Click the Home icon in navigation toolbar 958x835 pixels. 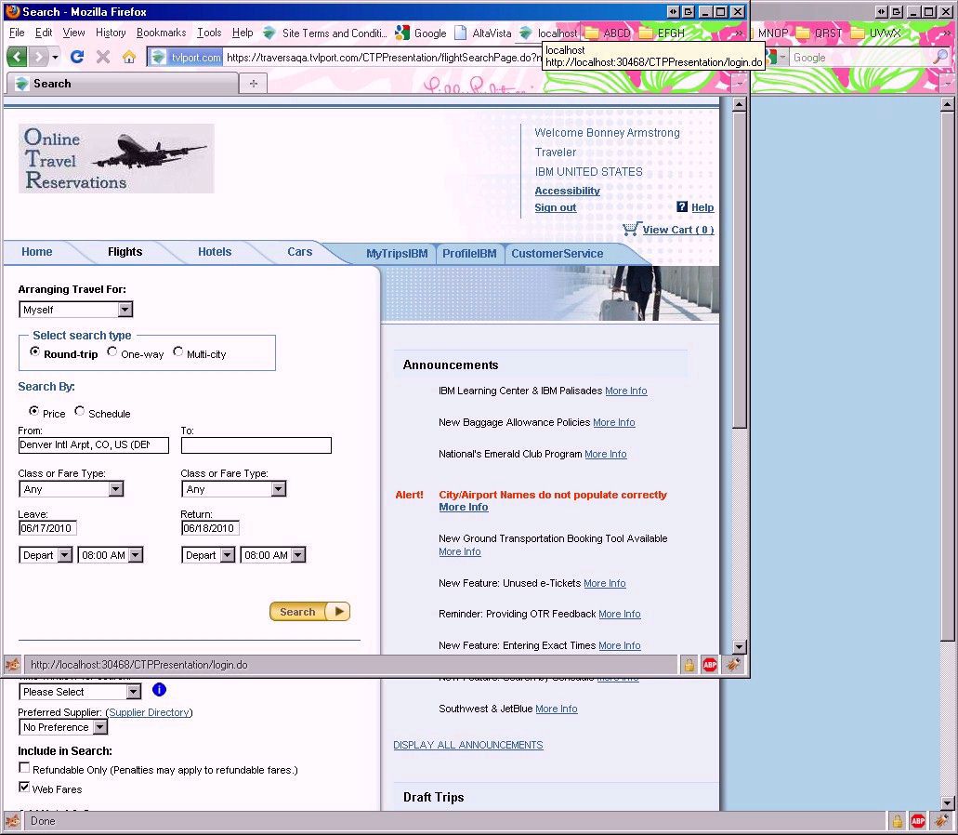click(x=129, y=57)
